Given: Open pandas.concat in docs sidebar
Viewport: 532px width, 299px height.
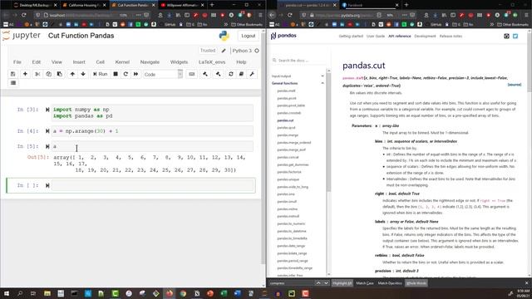Looking at the screenshot, I should [x=288, y=157].
